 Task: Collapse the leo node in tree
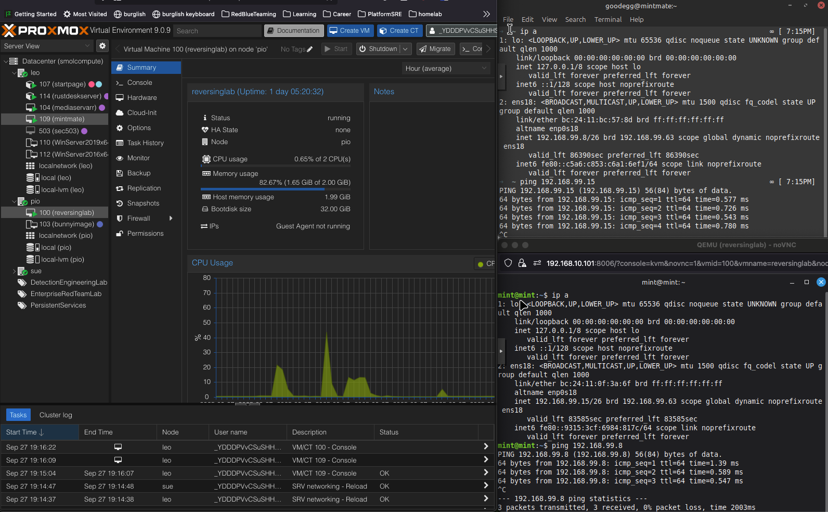click(14, 73)
